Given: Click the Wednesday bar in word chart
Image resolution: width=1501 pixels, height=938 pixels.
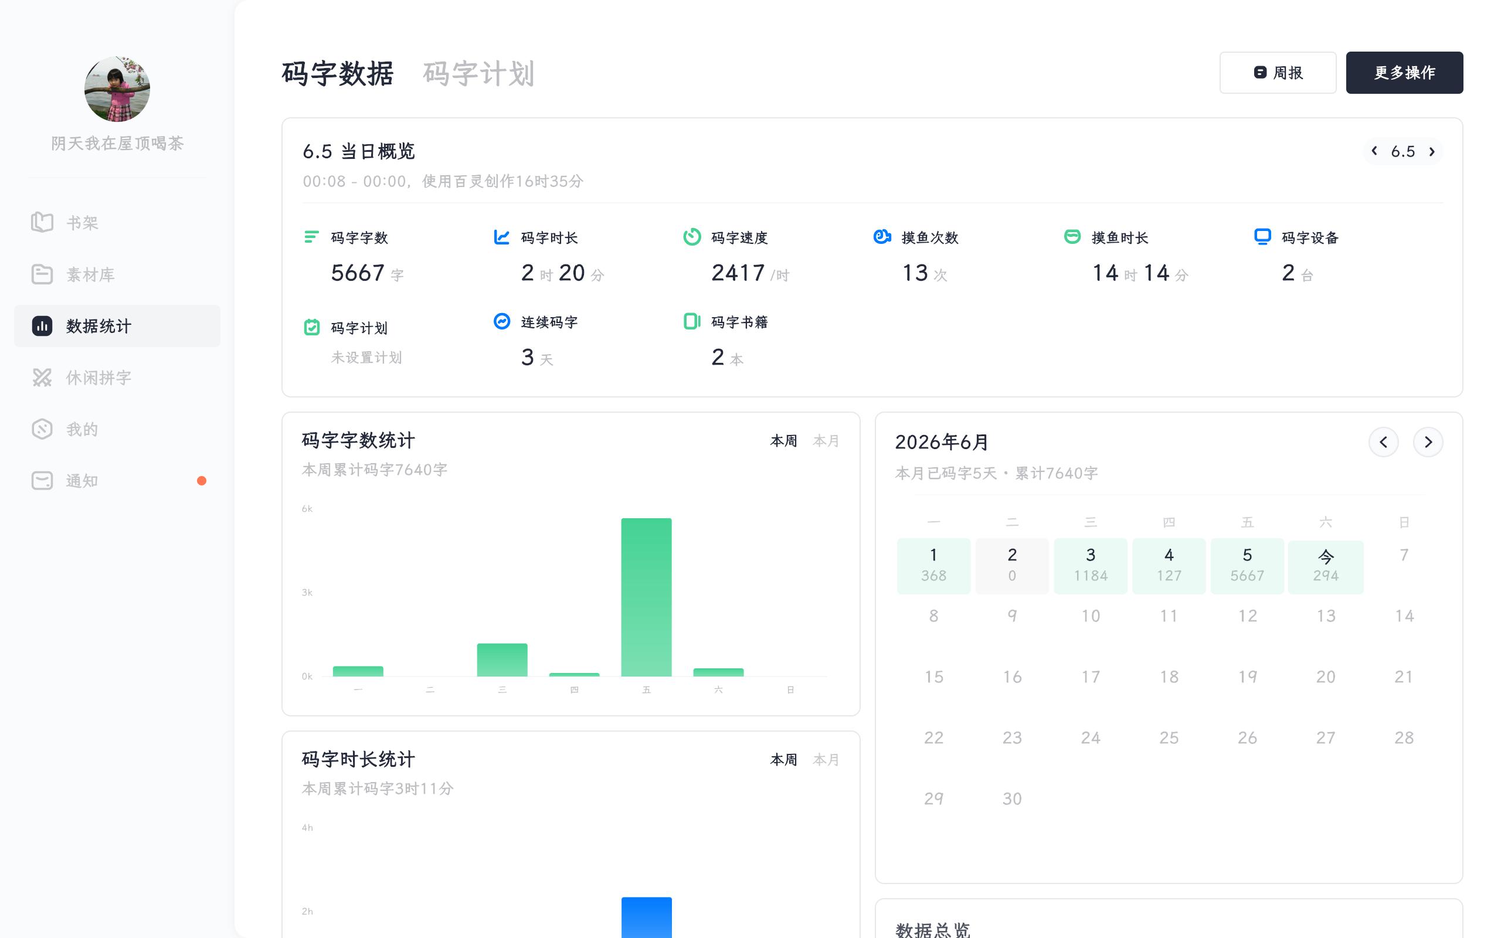Looking at the screenshot, I should (x=502, y=660).
